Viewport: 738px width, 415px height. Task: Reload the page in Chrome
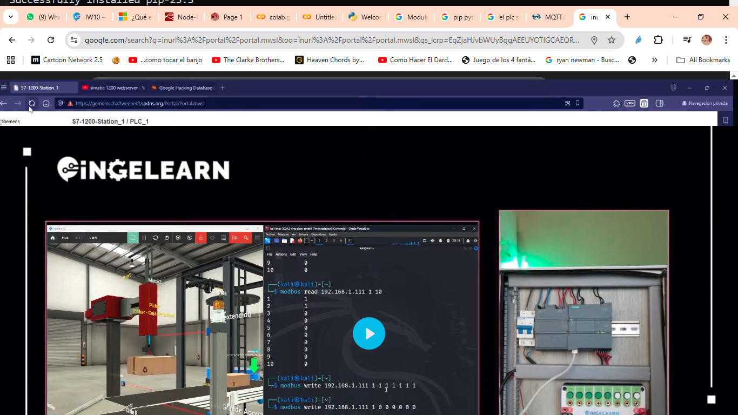click(x=51, y=40)
